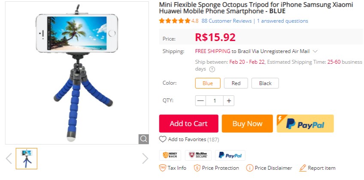This screenshot has height=180, width=364.
Task: Click the magnifier zoom icon on product image
Action: [143, 139]
